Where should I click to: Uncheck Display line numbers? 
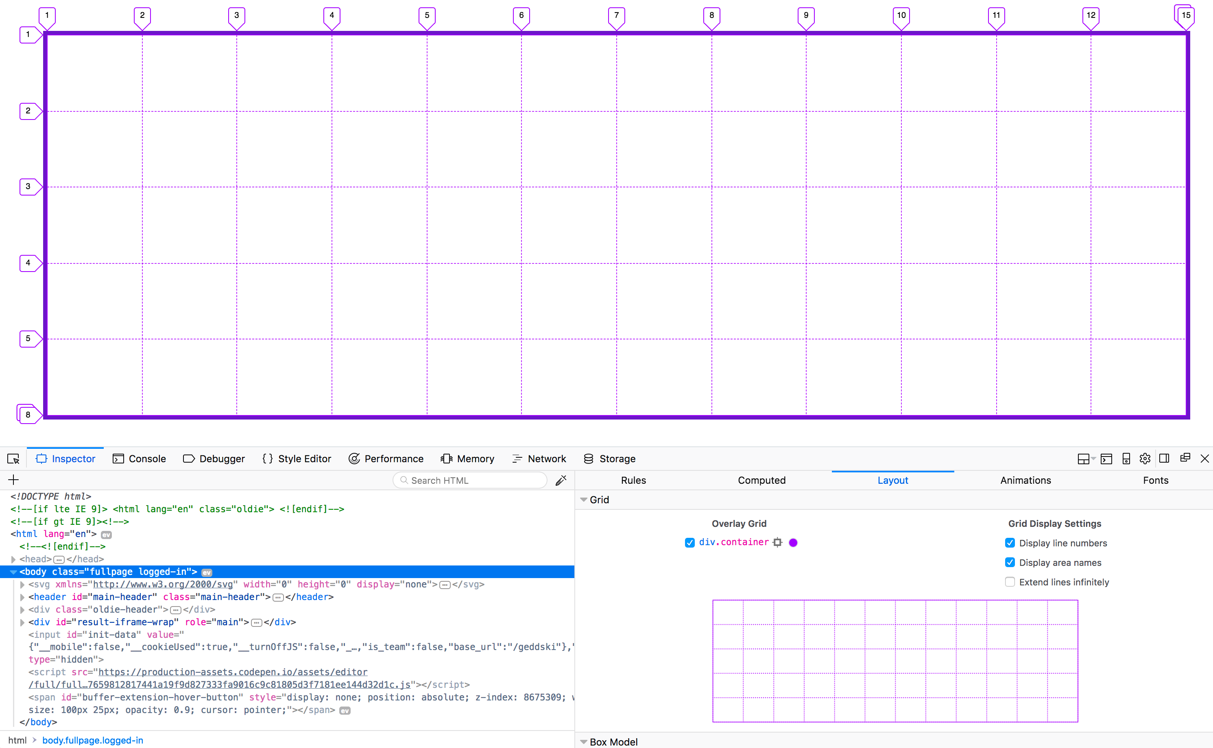pyautogui.click(x=1010, y=543)
